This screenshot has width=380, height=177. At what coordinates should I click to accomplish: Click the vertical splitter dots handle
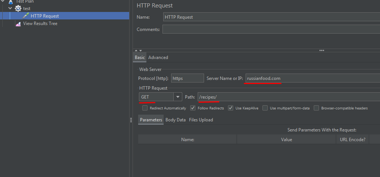(131, 120)
